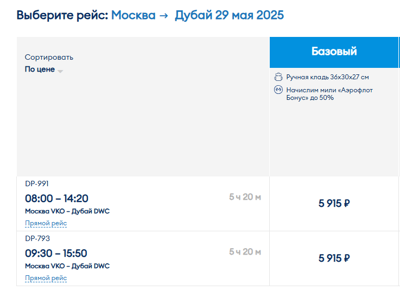Click the "Москва" origin city link
Viewport: 400px width, 291px height.
tap(133, 15)
